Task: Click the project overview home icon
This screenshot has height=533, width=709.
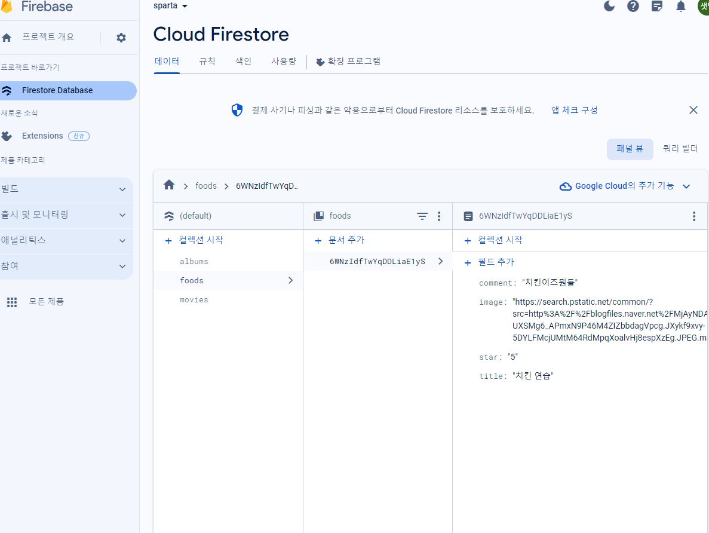Action: (7, 38)
